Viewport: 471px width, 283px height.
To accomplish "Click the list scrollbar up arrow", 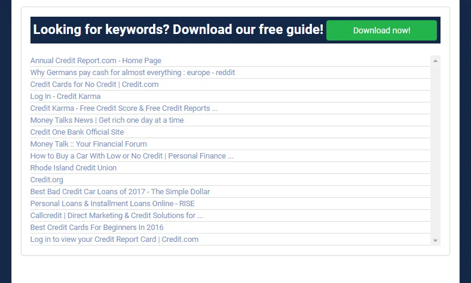I will pos(435,61).
